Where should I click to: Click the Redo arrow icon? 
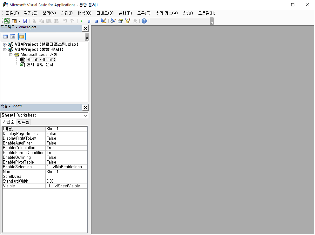72,21
